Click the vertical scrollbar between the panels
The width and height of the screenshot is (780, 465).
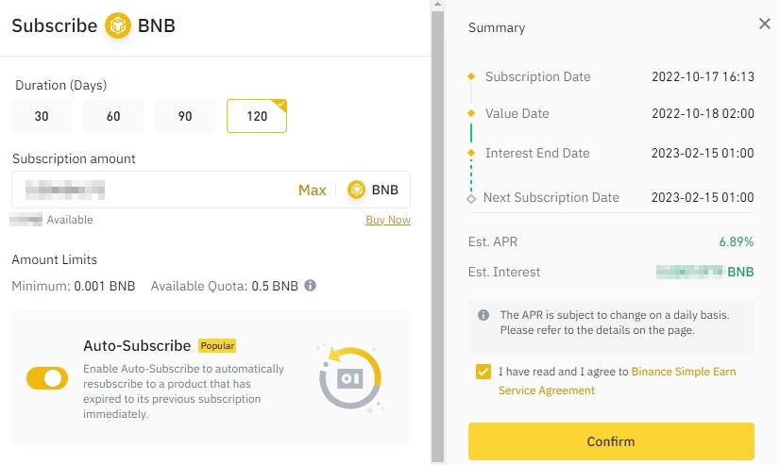click(x=436, y=236)
